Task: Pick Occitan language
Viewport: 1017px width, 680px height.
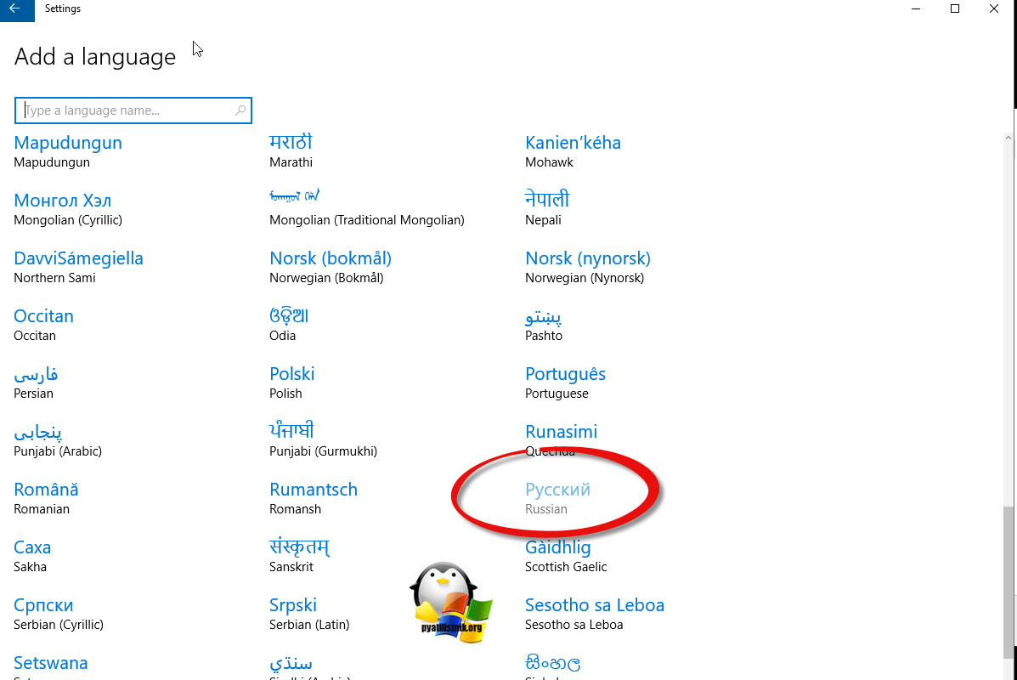Action: 43,324
